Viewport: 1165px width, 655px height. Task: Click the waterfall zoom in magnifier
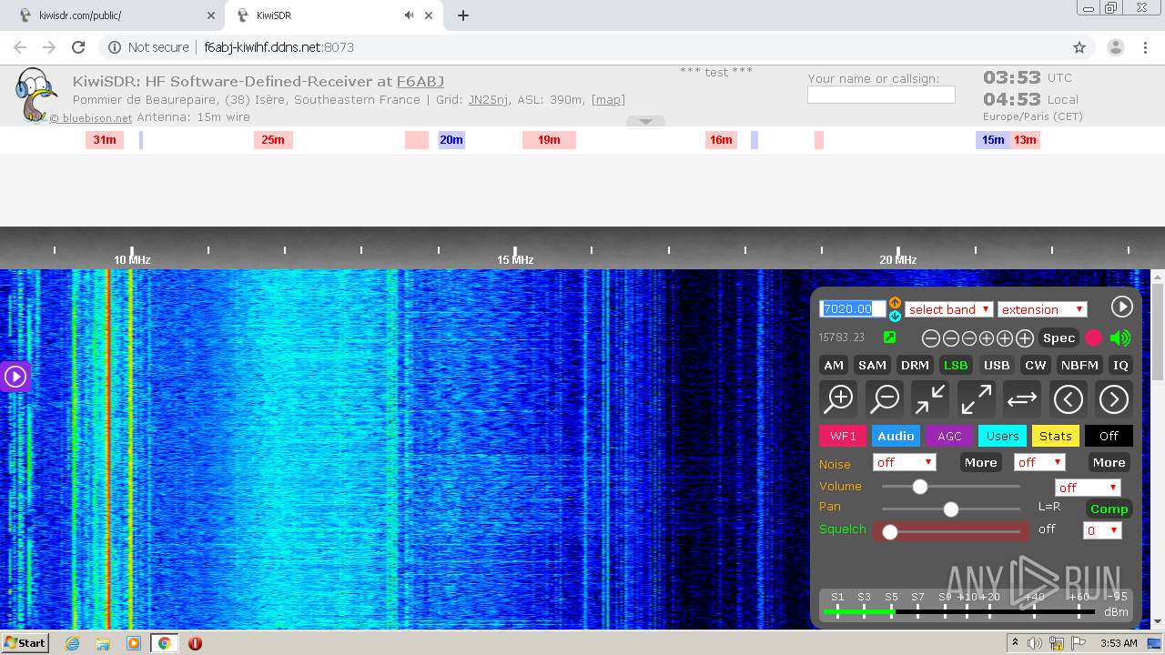point(839,398)
